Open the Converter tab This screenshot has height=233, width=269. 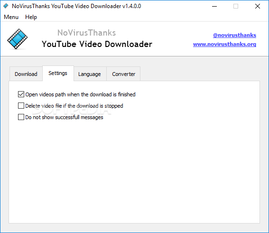click(123, 74)
